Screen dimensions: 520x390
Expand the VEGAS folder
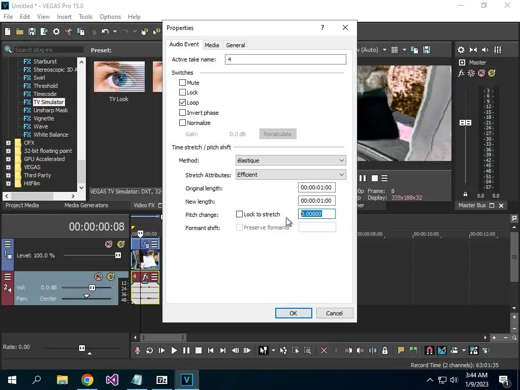(8, 167)
